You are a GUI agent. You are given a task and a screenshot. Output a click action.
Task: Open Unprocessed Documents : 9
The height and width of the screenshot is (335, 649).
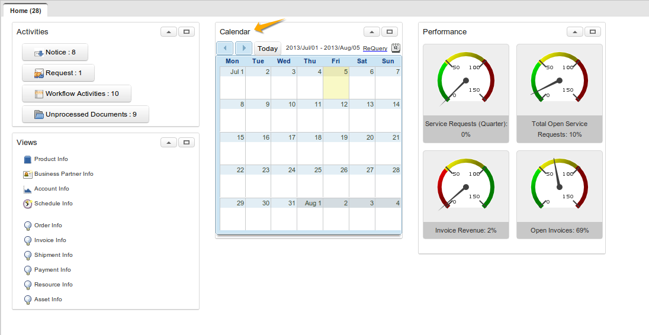point(86,114)
